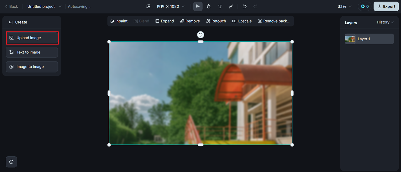Click the Autosaving status text
This screenshot has width=401, height=172.
point(79,6)
